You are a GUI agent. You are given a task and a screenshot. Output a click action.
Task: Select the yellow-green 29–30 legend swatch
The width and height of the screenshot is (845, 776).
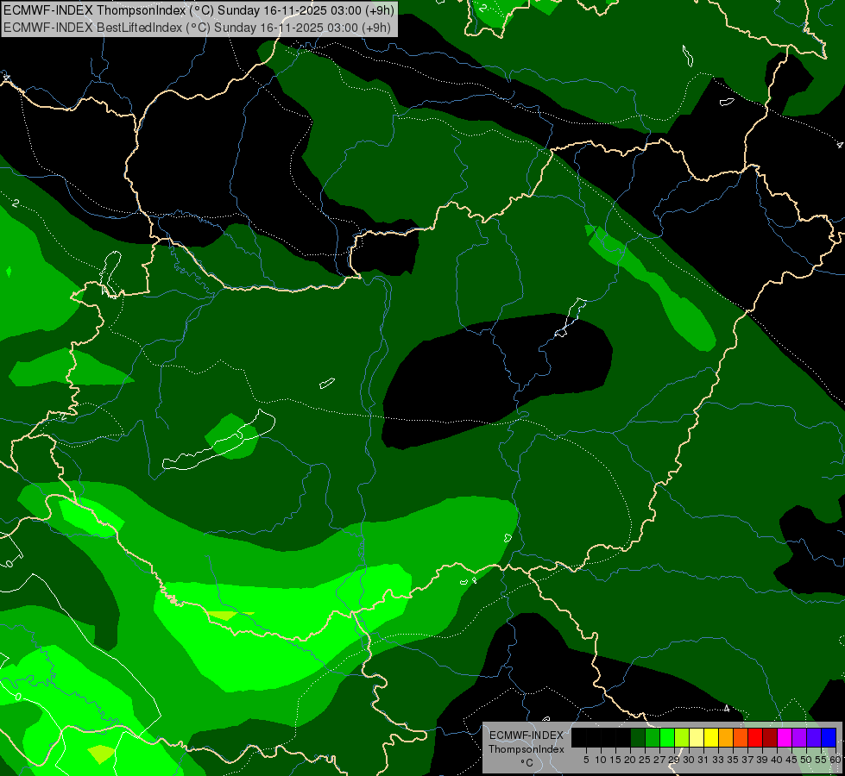point(682,738)
